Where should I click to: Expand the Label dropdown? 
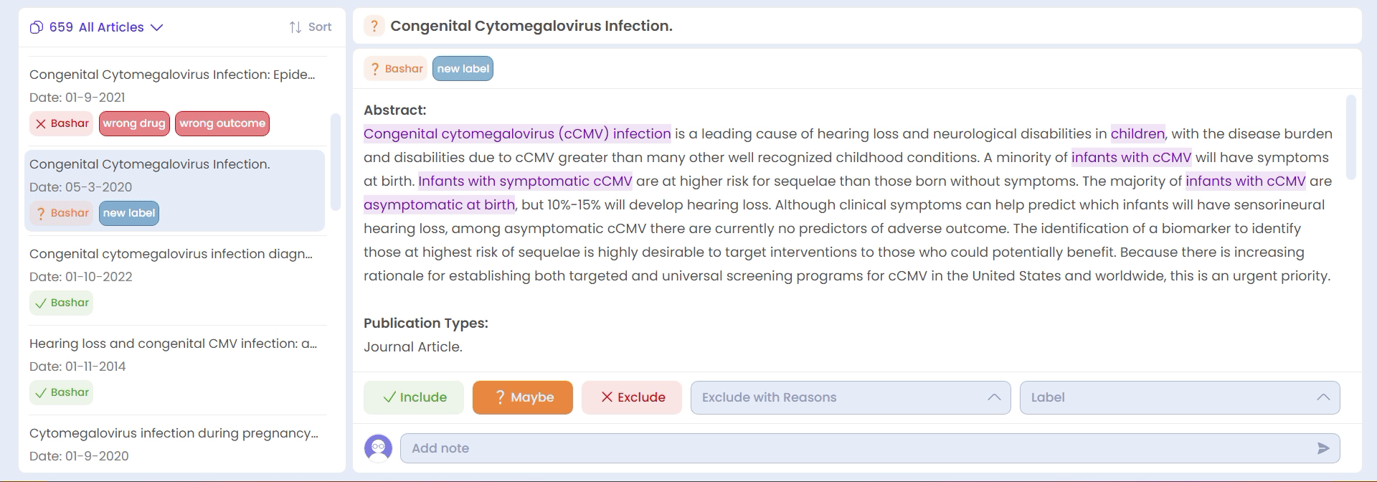click(1180, 397)
